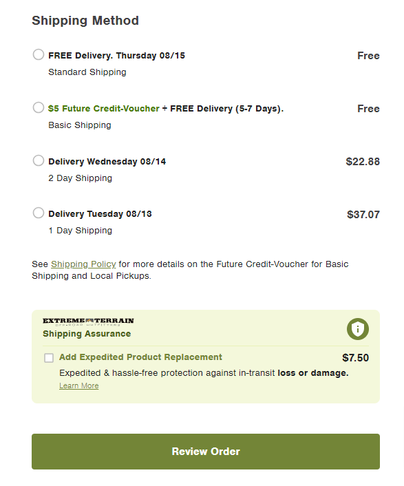Screen dimensions: 404x486
Task: Open the Shipping Policy link
Action: pos(83,264)
